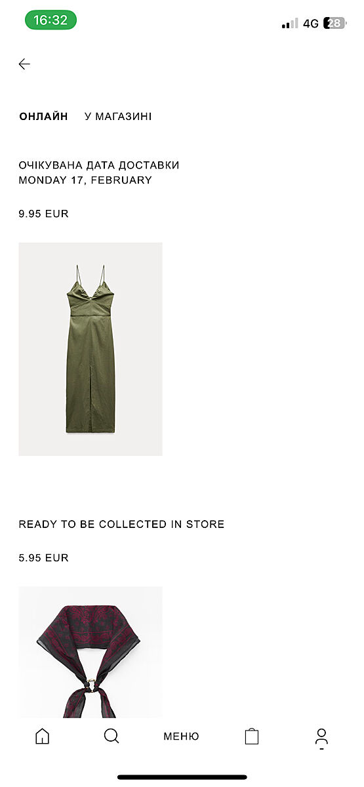Switch to the ОНЛАЙН tab
The width and height of the screenshot is (364, 787).
(x=43, y=117)
